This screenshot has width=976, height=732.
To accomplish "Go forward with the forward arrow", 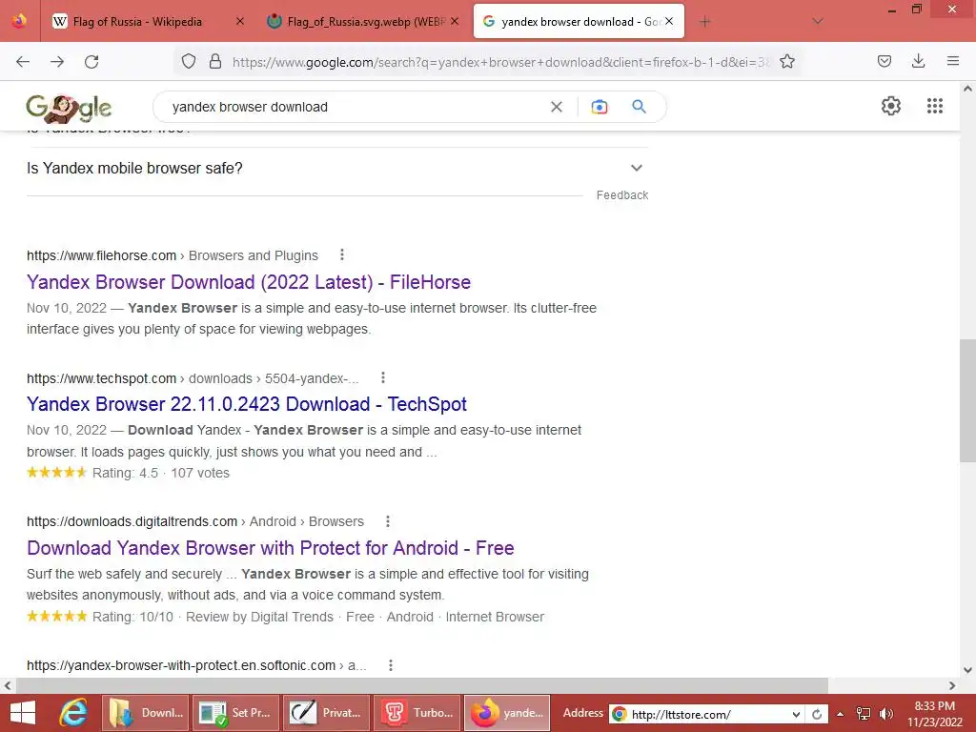I will 57,62.
